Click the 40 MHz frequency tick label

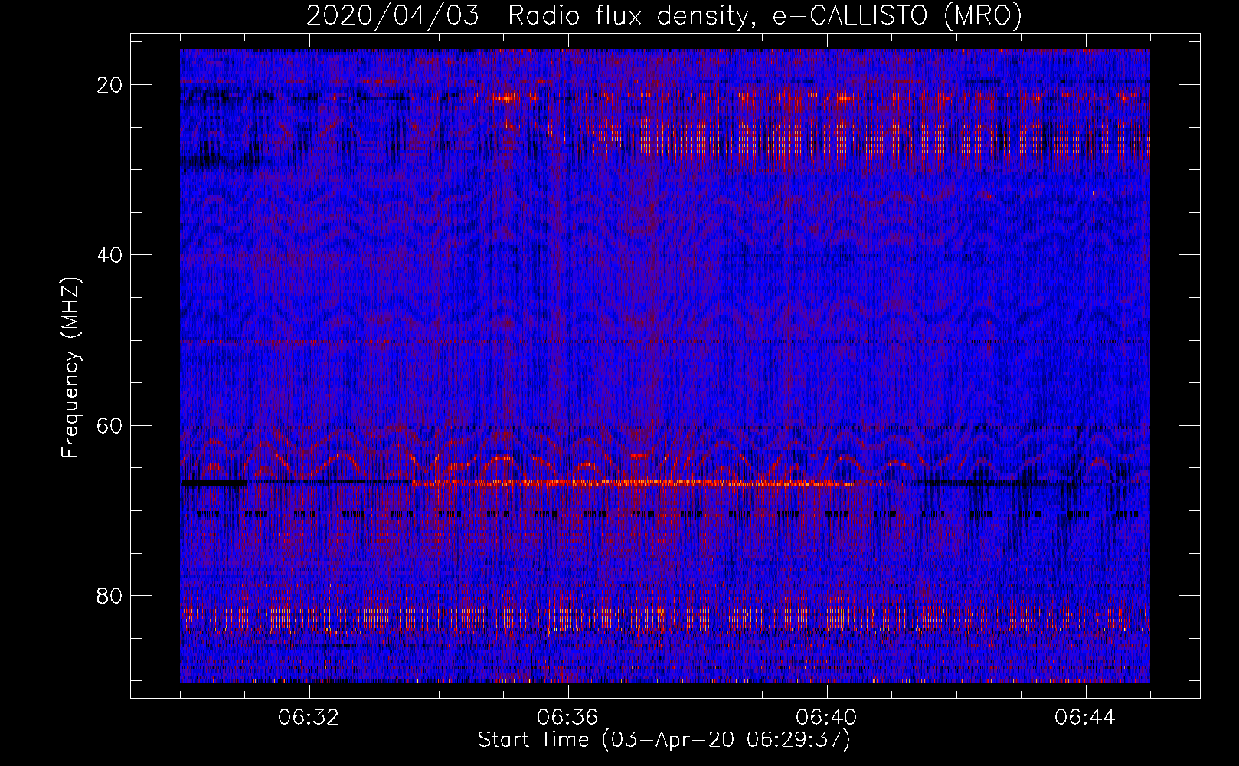click(x=110, y=255)
